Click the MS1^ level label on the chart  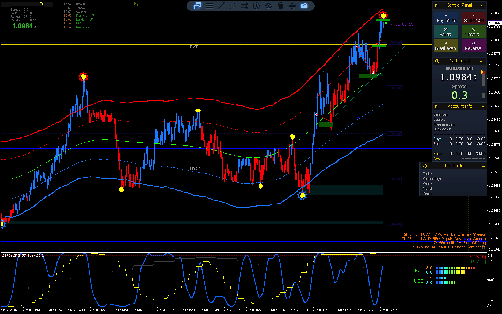[195, 169]
